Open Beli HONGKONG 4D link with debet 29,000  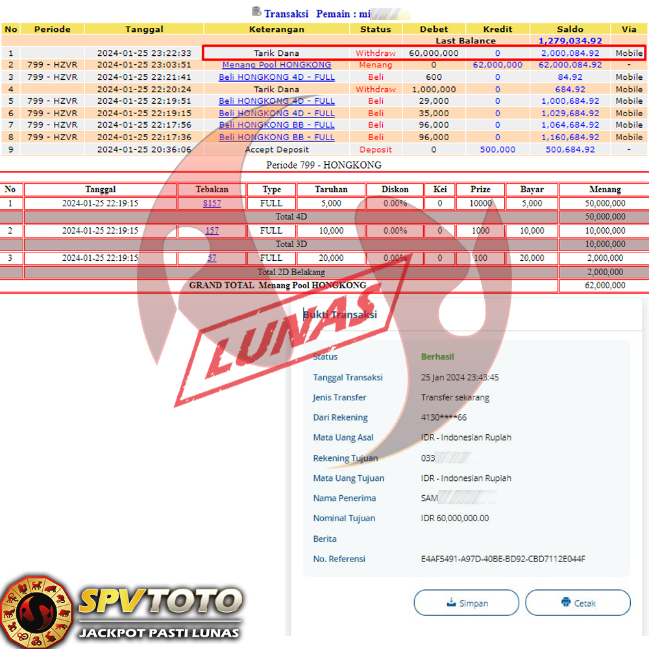276,101
